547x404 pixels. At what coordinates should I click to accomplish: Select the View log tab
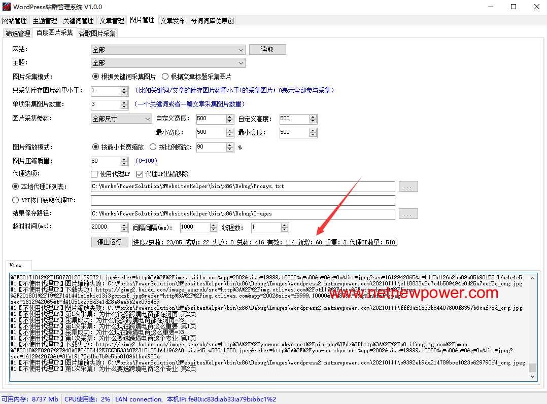pyautogui.click(x=18, y=265)
